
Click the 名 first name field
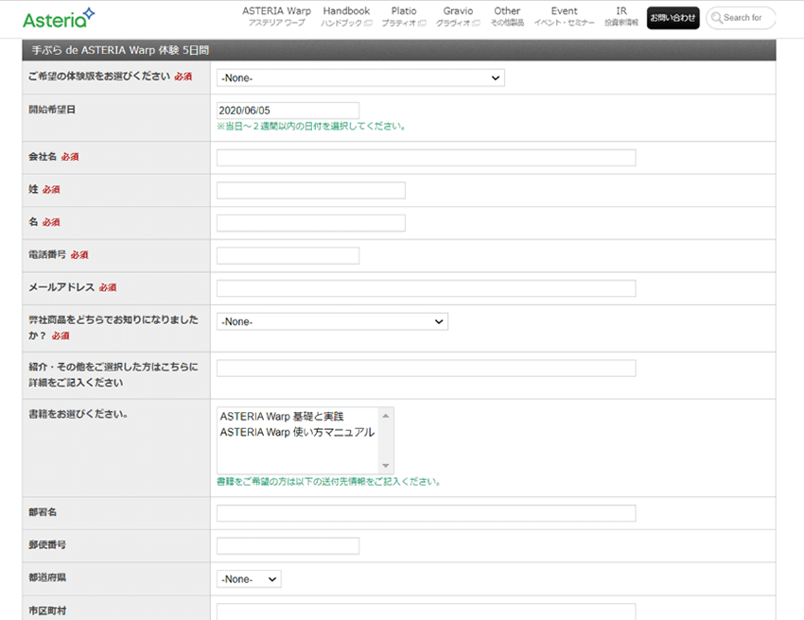[x=311, y=223]
